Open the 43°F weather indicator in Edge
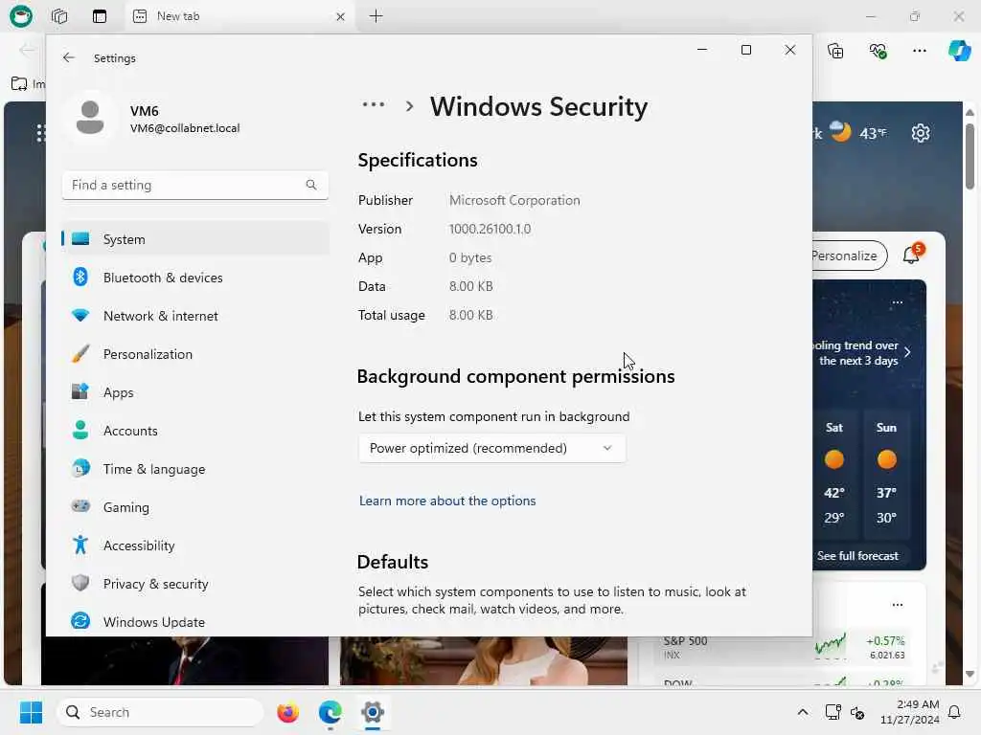 tap(857, 132)
